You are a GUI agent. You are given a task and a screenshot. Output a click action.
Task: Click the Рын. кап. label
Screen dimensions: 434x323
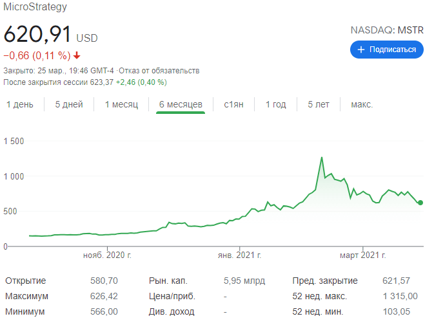pos(168,281)
